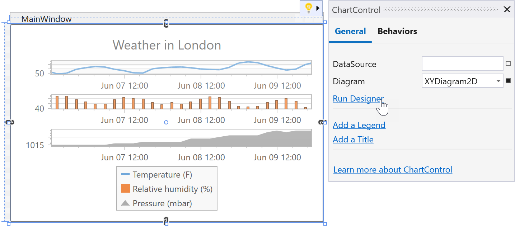Close the ChartControl panel
This screenshot has height=226, width=515.
tap(507, 9)
